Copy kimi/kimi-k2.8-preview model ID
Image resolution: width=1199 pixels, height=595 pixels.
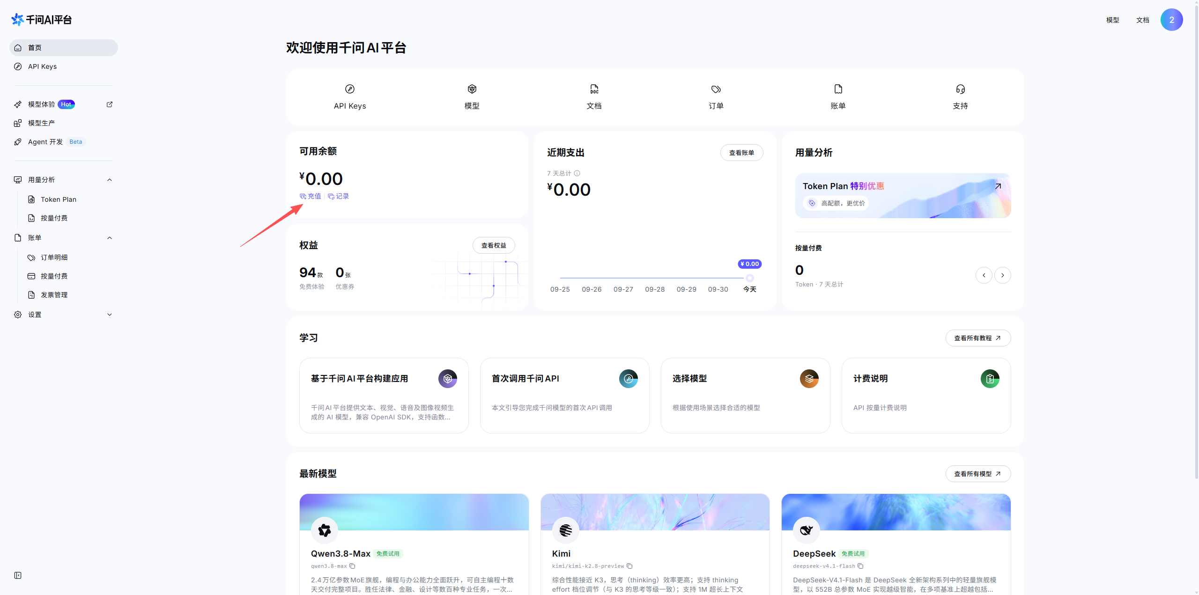(x=629, y=566)
